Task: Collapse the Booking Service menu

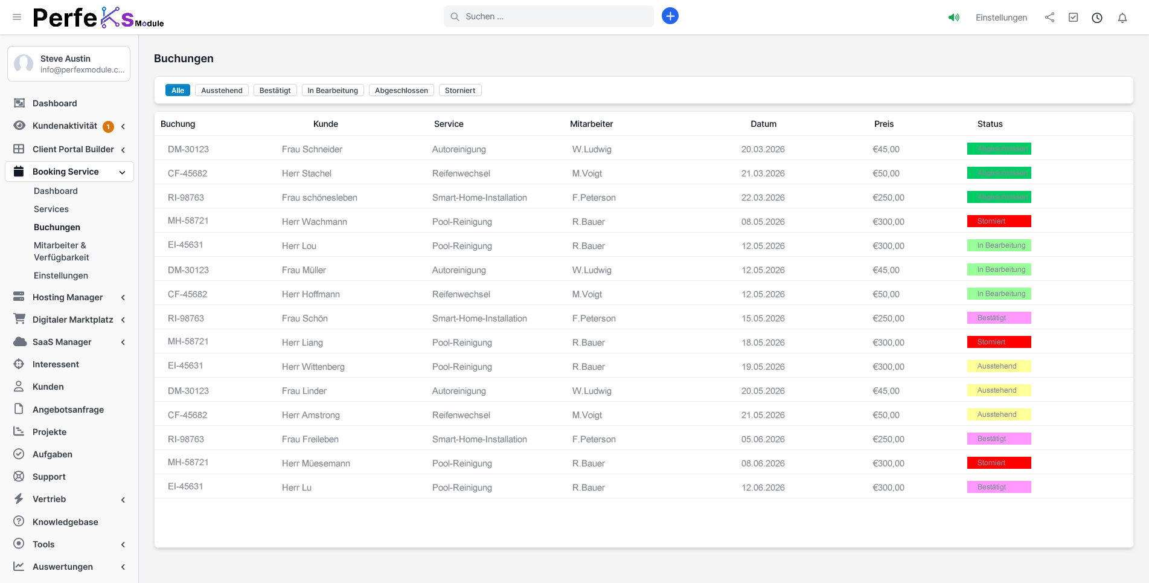Action: 123,172
